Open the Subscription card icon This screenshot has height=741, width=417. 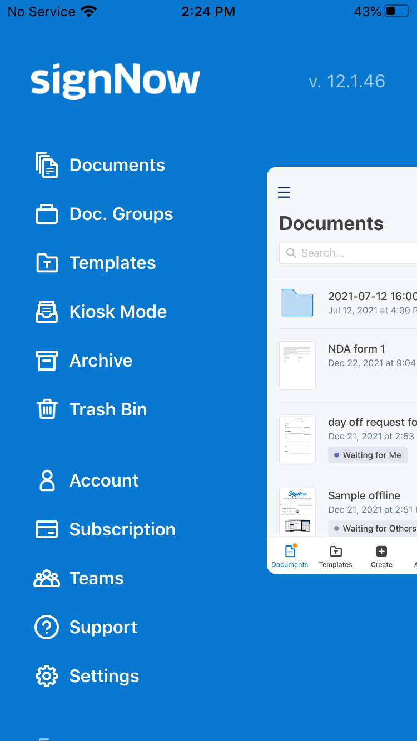pos(47,529)
